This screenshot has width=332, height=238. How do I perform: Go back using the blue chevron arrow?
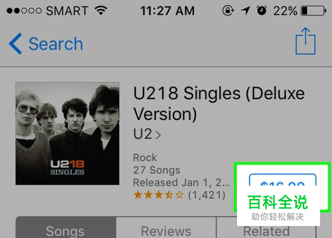[x=15, y=44]
